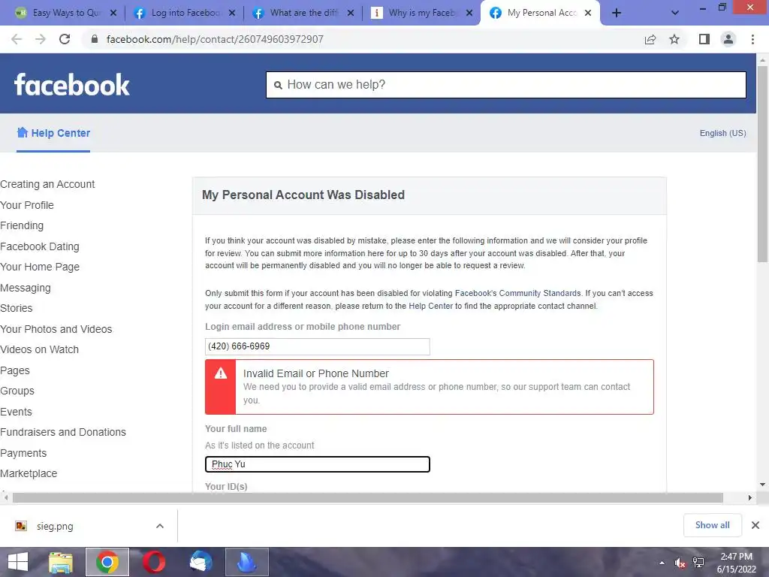Open English (US) language selector
The image size is (769, 577).
(x=723, y=133)
